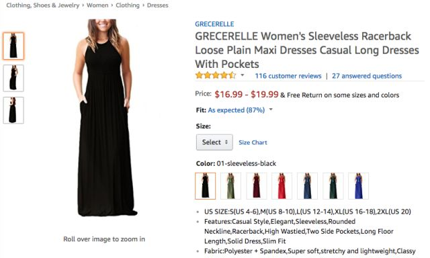Show the second side-view thumbnail
The width and height of the screenshot is (430, 258).
(13, 78)
